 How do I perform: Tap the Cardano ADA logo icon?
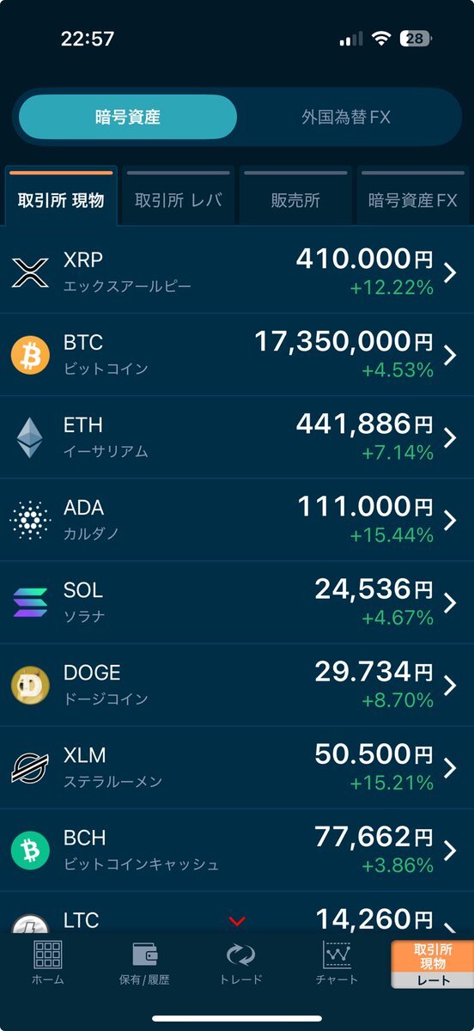click(30, 520)
